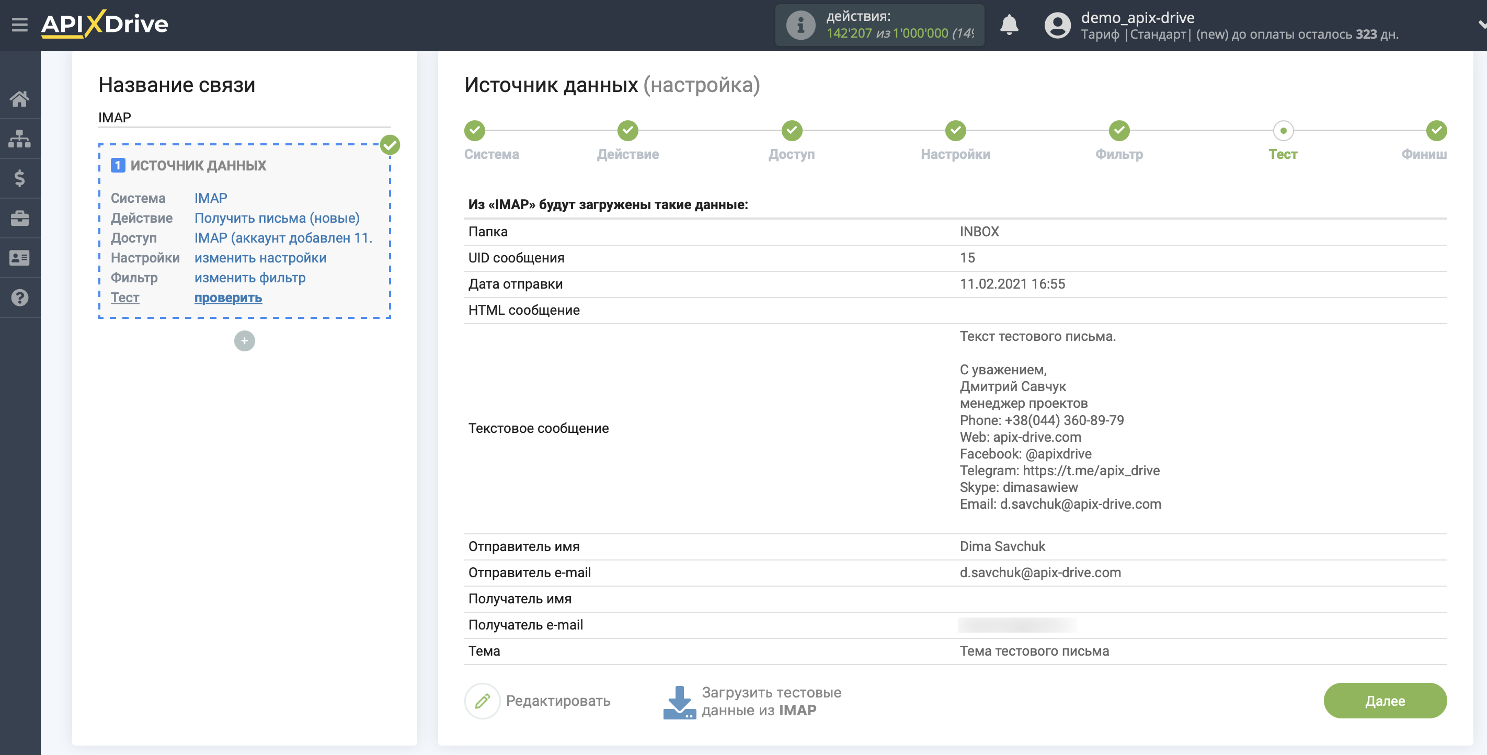Image resolution: width=1487 pixels, height=755 pixels.
Task: Open the help question mark icon
Action: pyautogui.click(x=20, y=298)
